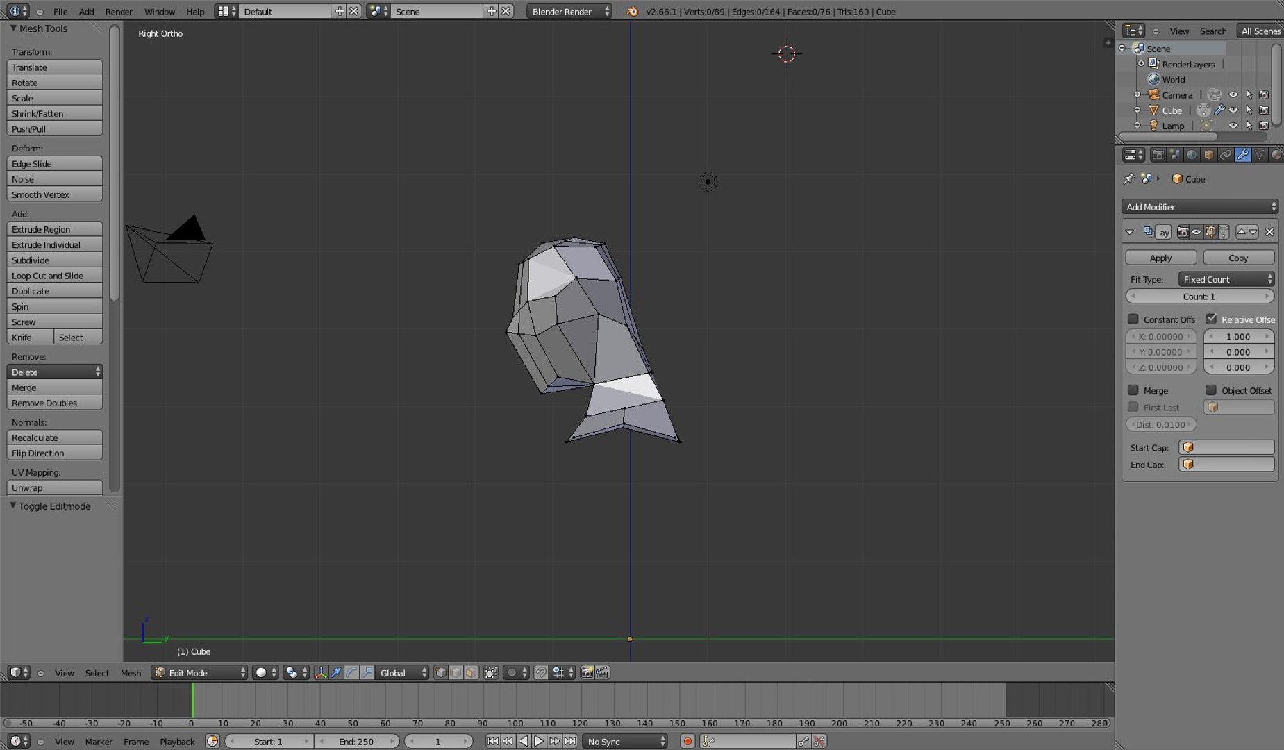This screenshot has height=750, width=1284.
Task: Open the Help menu
Action: click(195, 12)
